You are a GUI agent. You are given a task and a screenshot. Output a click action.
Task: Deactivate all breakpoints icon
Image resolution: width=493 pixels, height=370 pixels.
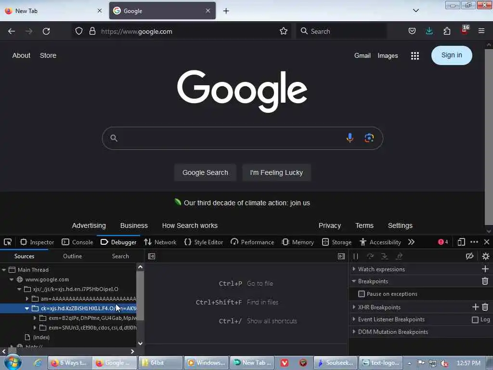click(469, 256)
